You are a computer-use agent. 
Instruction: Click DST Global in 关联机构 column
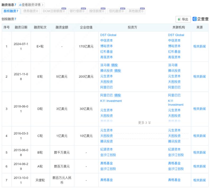[x=176, y=35]
